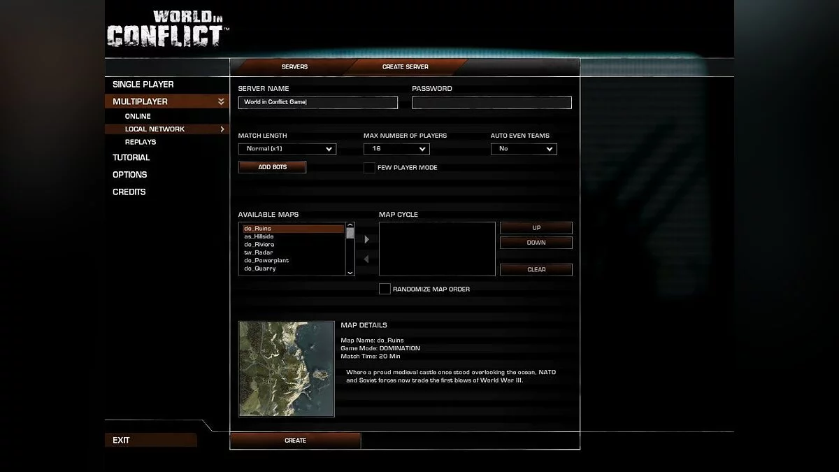Select do_Powerplant map
Image resolution: width=839 pixels, height=472 pixels.
293,260
